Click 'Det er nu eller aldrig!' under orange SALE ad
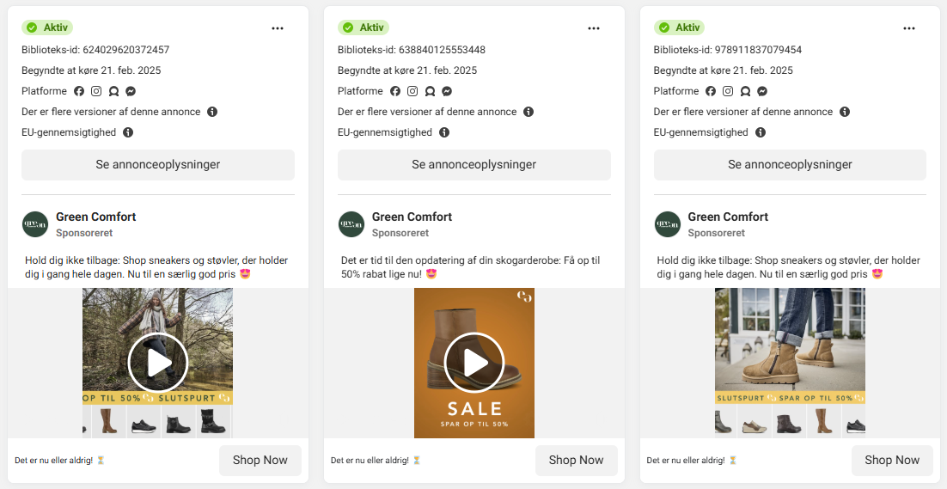 click(370, 460)
